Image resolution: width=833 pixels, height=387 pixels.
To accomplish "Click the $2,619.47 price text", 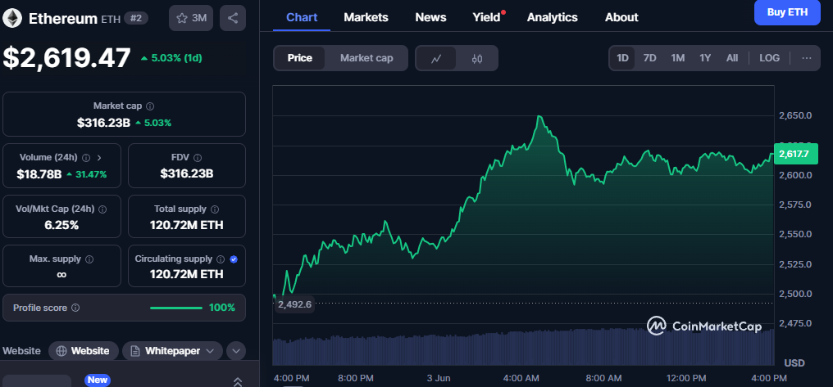I will coord(67,58).
